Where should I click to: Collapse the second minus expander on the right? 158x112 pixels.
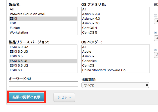click(x=155, y=32)
